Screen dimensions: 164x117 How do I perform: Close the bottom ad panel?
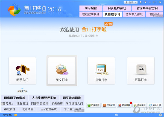pyautogui.click(x=83, y=111)
